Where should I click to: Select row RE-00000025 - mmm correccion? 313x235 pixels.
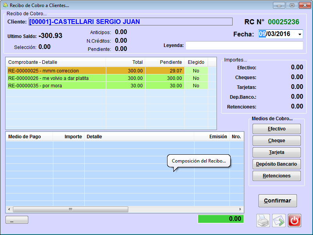[x=107, y=71]
